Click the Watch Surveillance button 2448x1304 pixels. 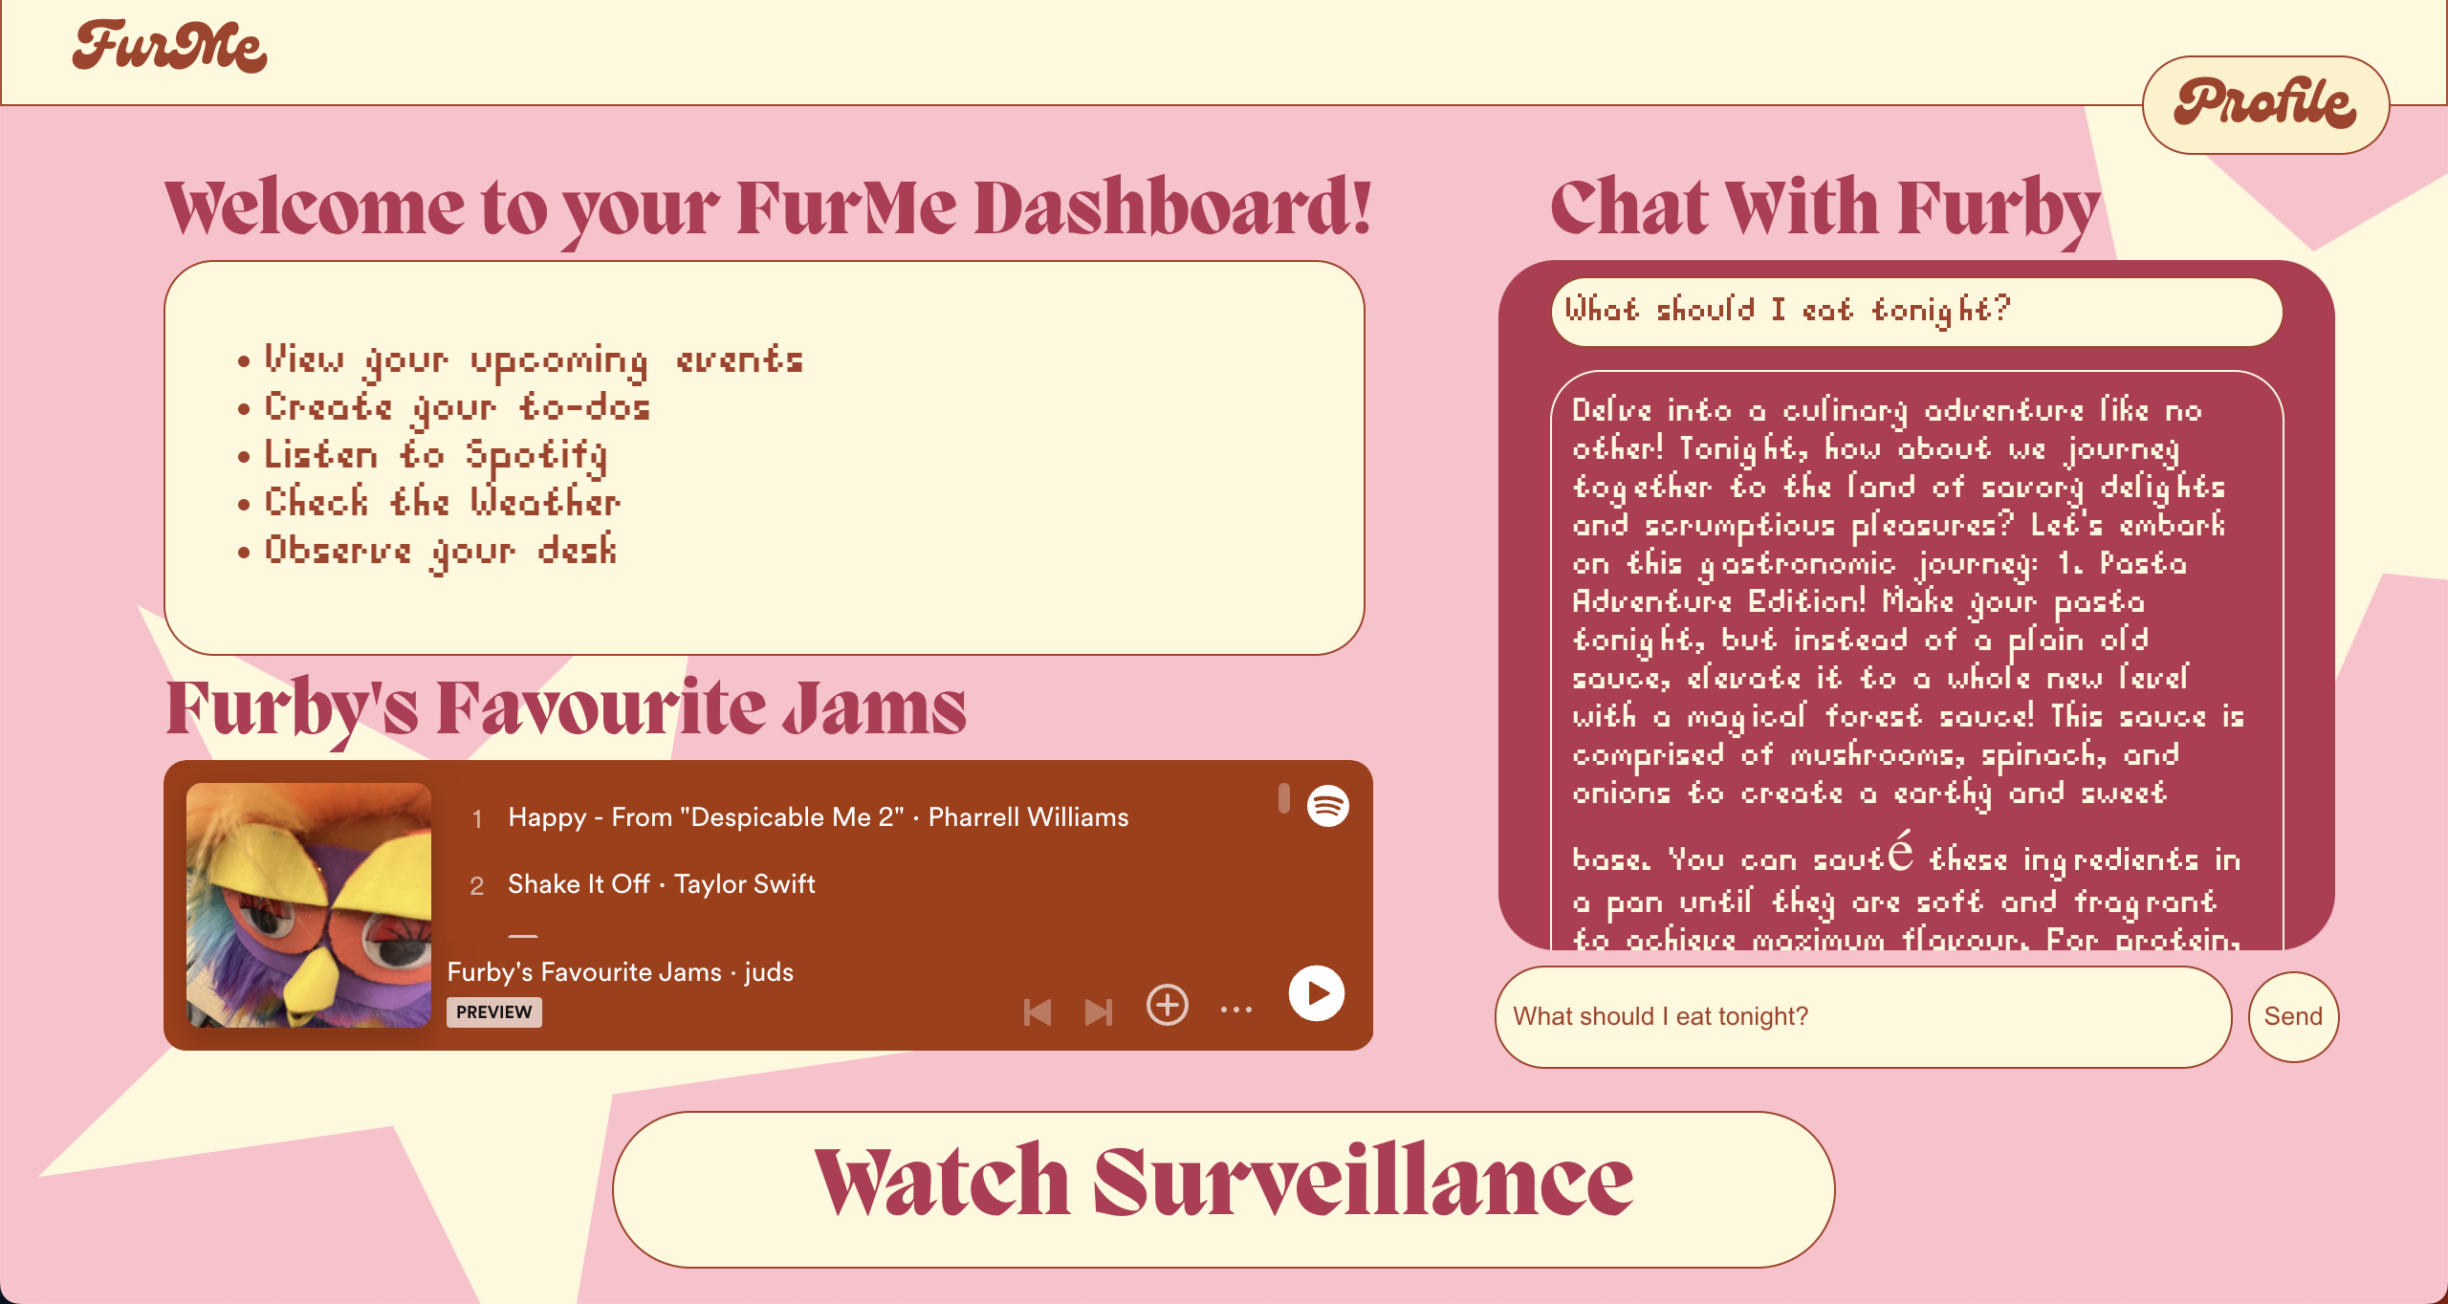(x=1223, y=1188)
